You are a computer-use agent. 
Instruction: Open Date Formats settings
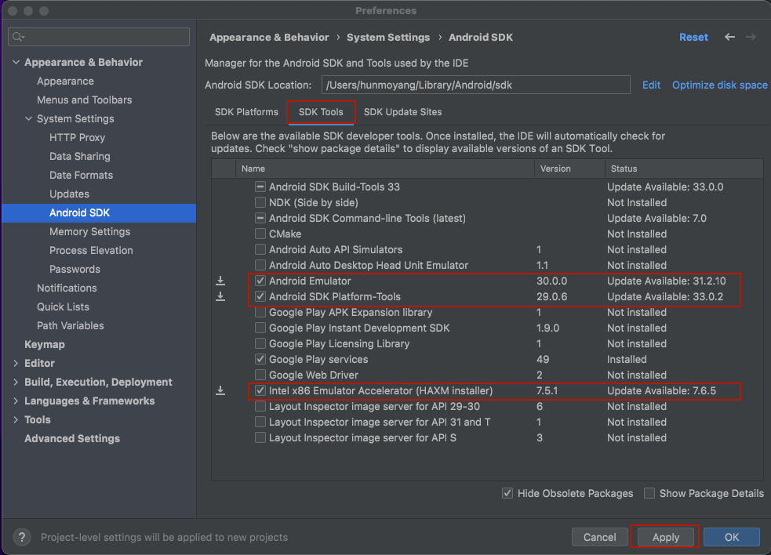click(x=81, y=175)
